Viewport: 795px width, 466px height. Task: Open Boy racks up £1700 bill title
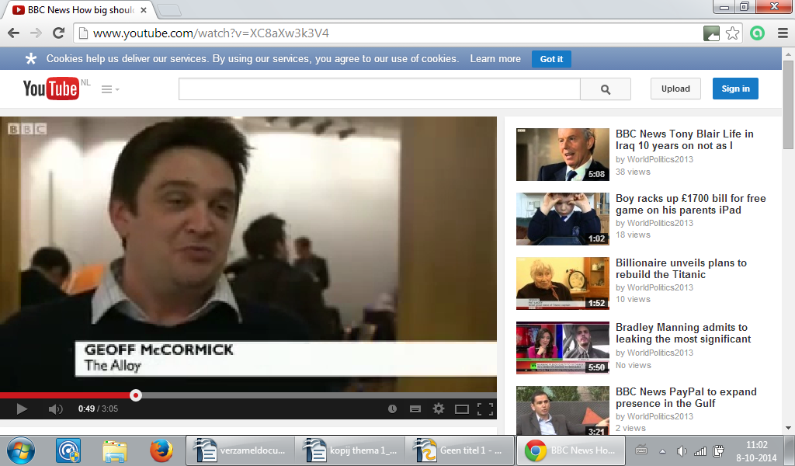click(x=690, y=203)
